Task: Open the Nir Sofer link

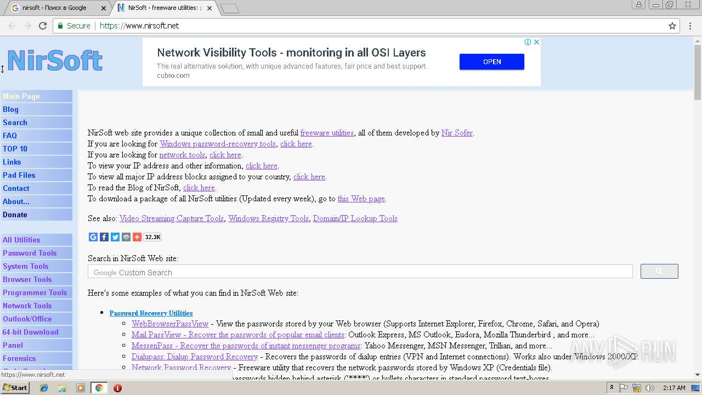Action: point(457,133)
